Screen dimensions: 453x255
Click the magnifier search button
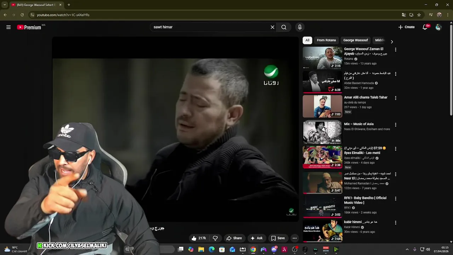284,27
